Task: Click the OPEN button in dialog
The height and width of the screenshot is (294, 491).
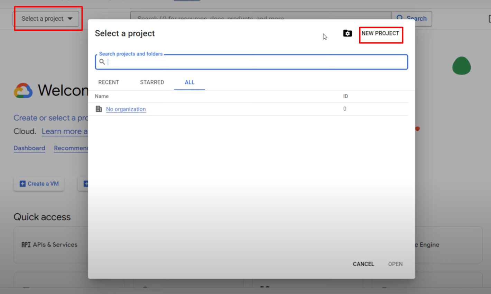Action: tap(395, 264)
